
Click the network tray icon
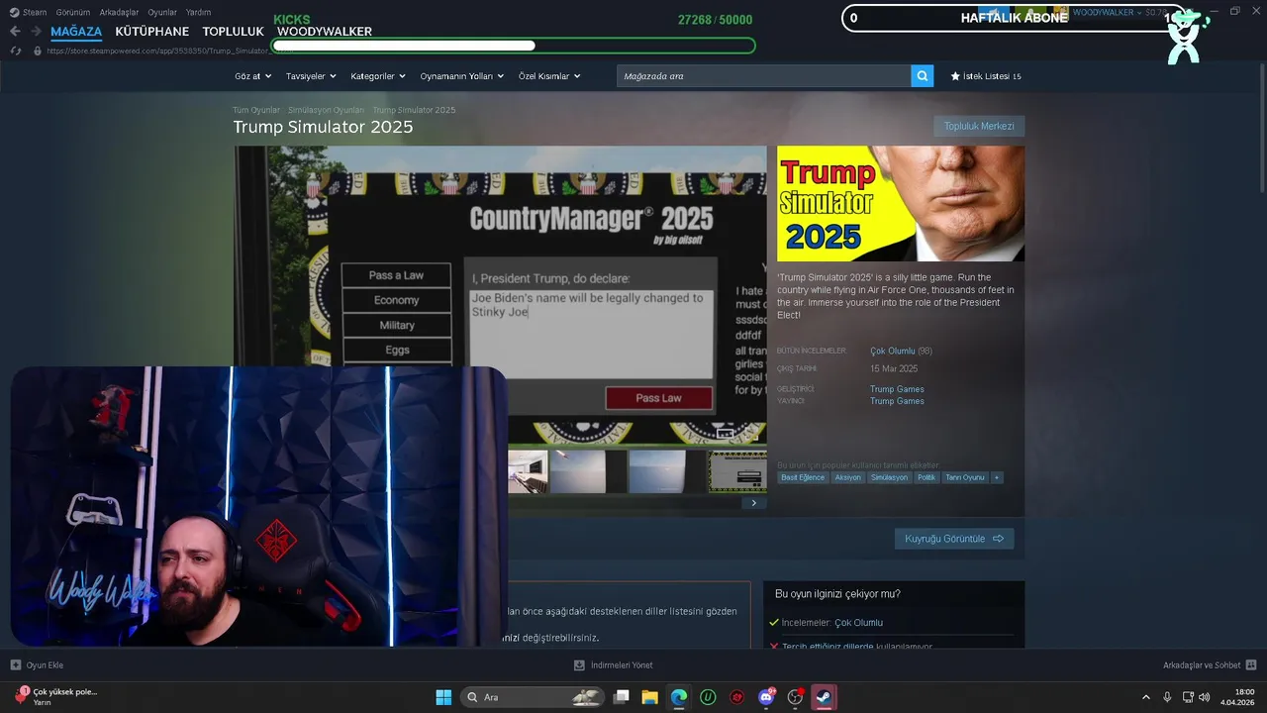pyautogui.click(x=1187, y=697)
